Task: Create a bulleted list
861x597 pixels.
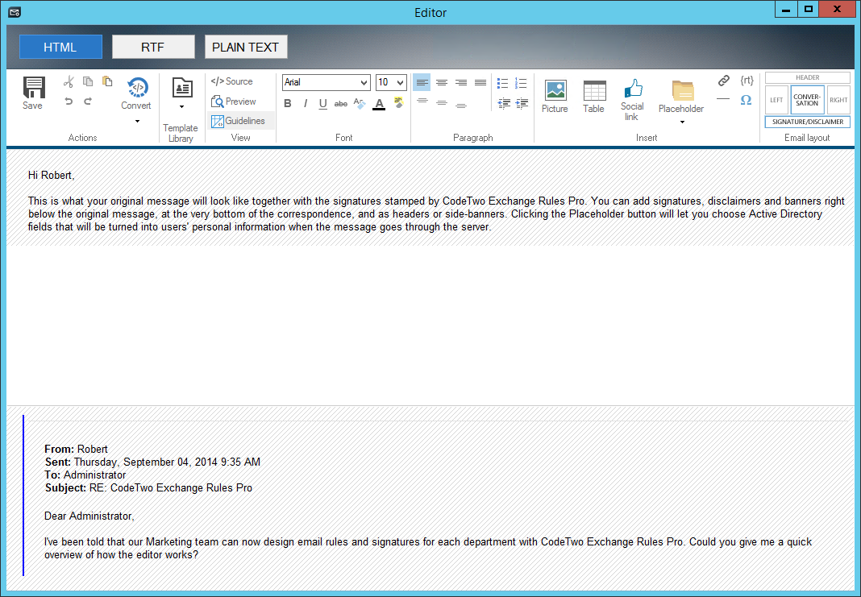Action: (502, 83)
